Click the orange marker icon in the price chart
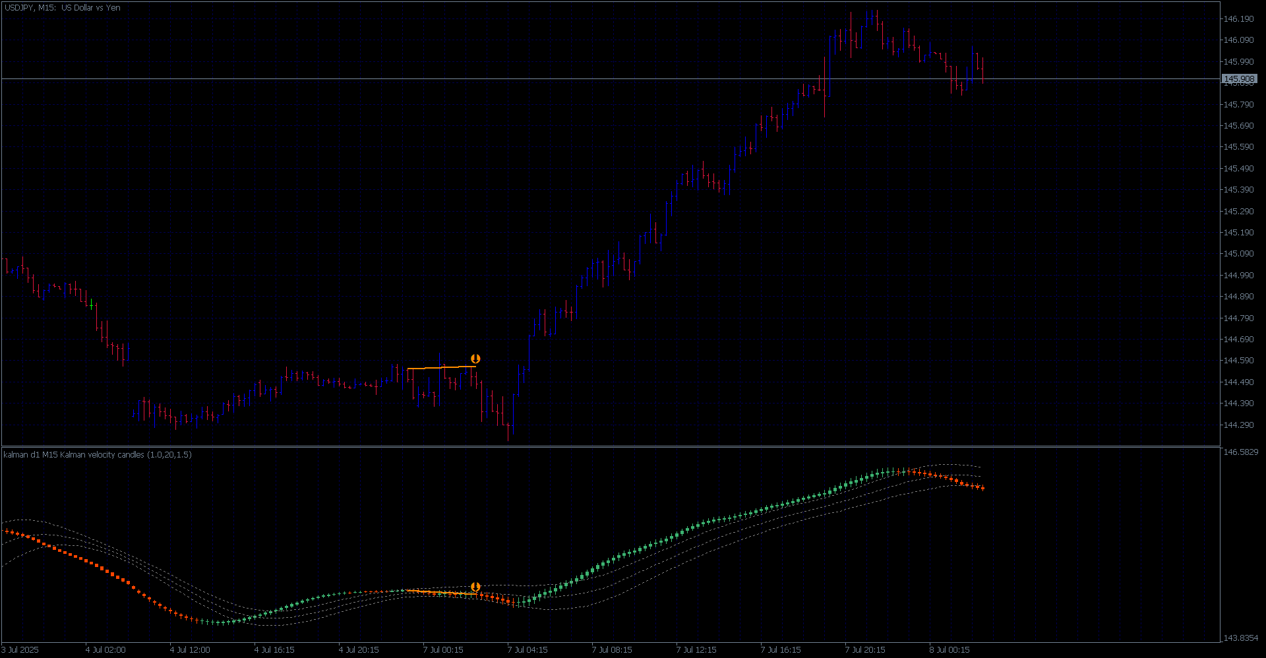 pos(475,359)
